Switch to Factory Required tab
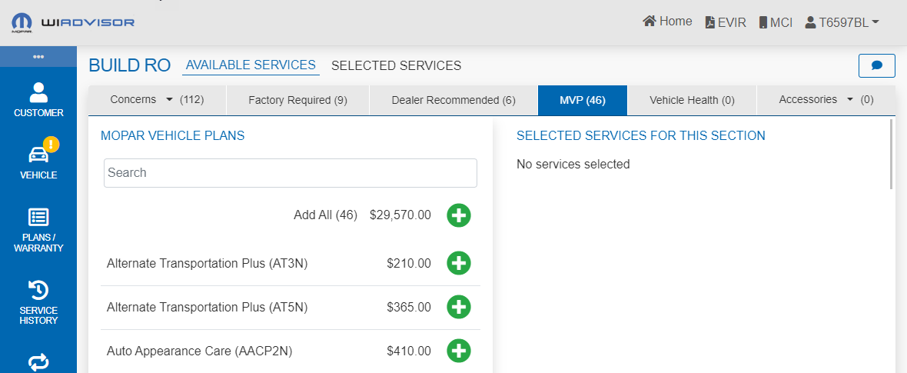907x373 pixels. click(x=297, y=100)
